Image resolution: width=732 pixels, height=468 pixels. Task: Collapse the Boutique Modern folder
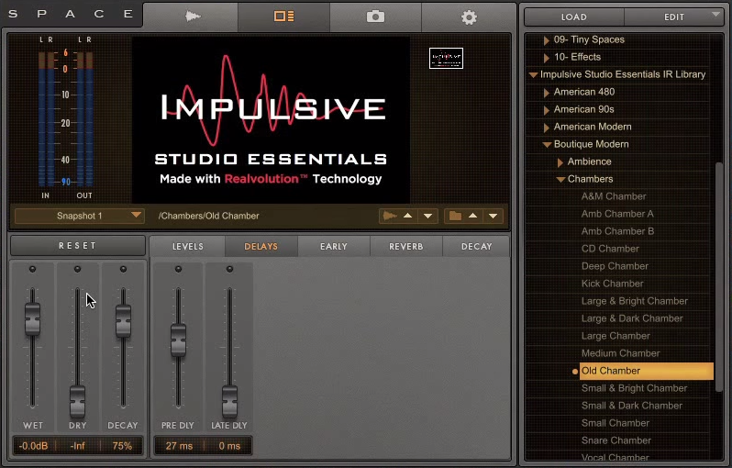pos(547,144)
